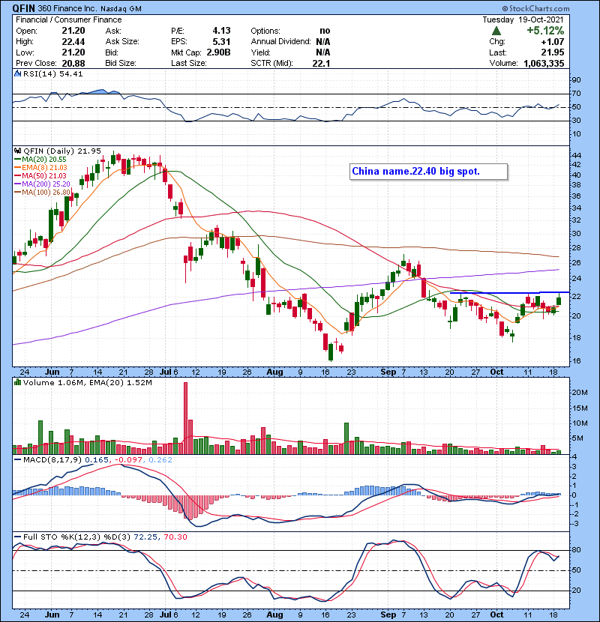
Task: Click the blue 22.40 resistance line
Action: (509, 293)
